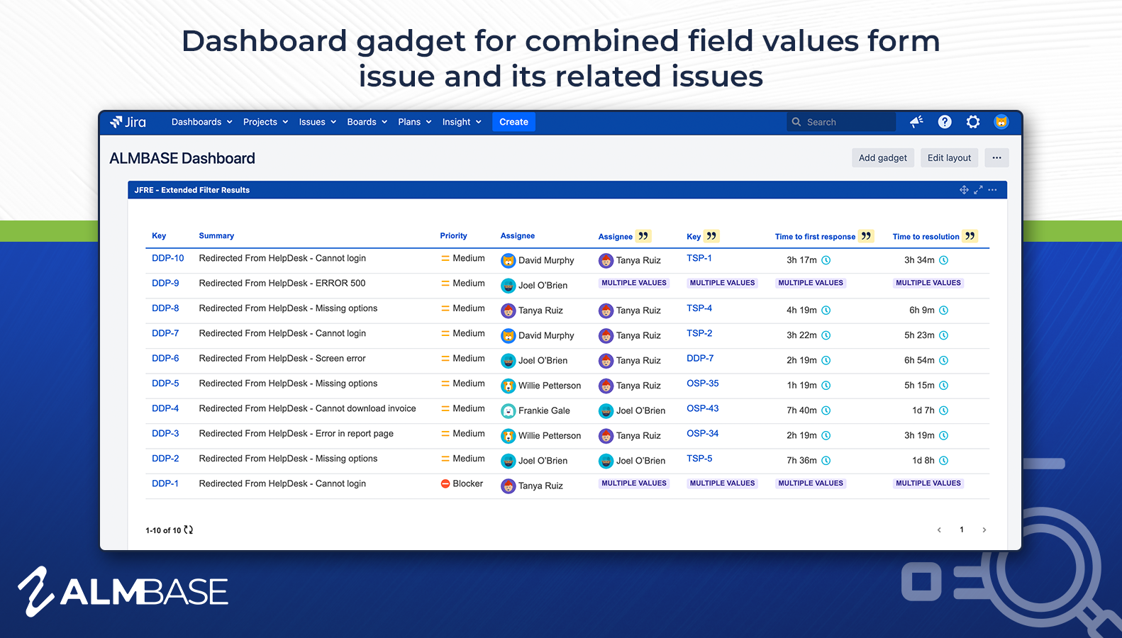This screenshot has width=1122, height=638.
Task: Click the Edit layout button
Action: tap(949, 157)
